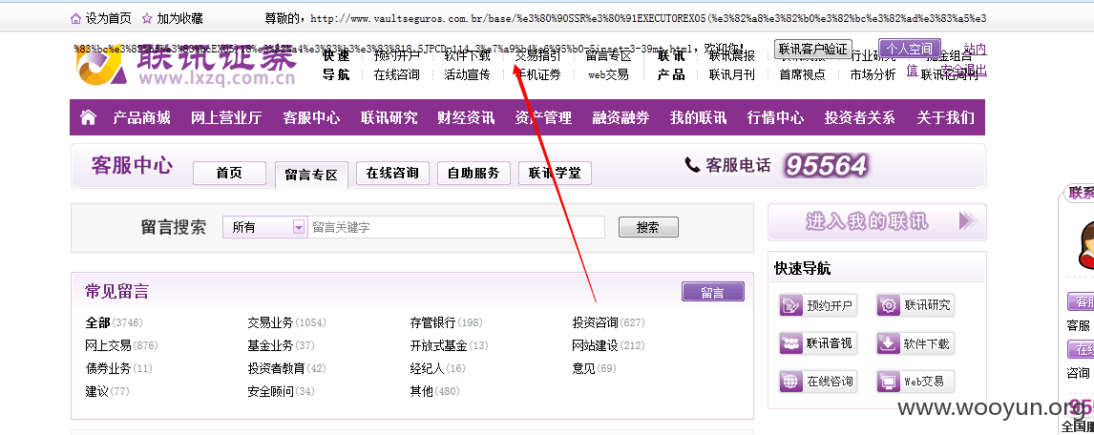Open 产品商城 in the navigation bar
Viewport: 1094px width, 435px height.
coord(141,118)
